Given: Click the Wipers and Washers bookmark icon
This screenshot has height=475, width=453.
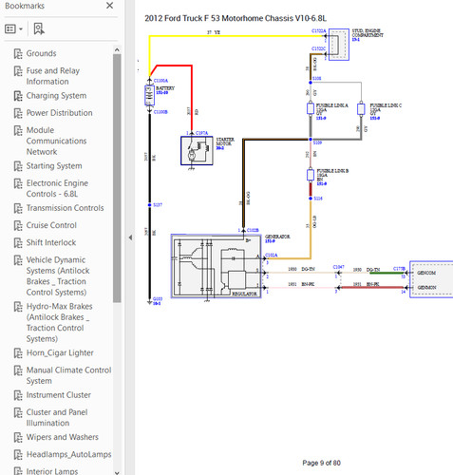Looking at the screenshot, I should pos(18,438).
